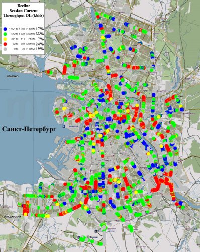Select the 19% value in the legend
This screenshot has height=252, width=200.
[40, 49]
